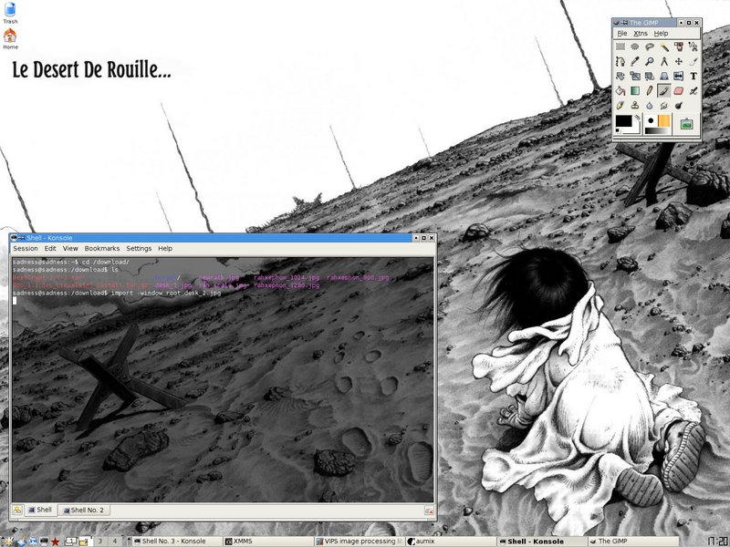Image resolution: width=730 pixels, height=547 pixels.
Task: Choose the Bucket Fill tool
Action: point(620,90)
